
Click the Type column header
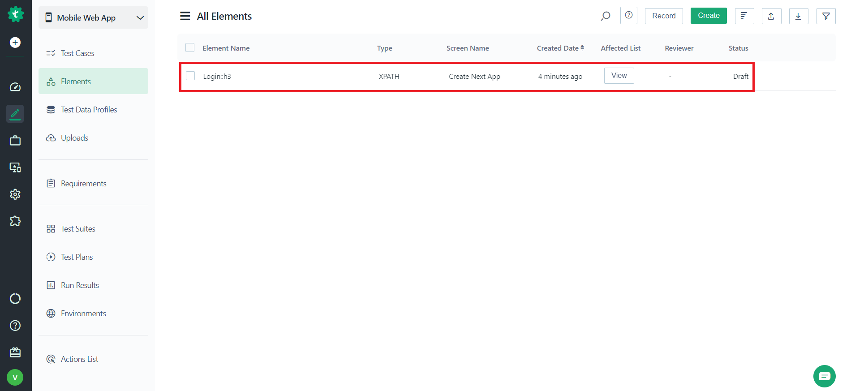(x=385, y=48)
